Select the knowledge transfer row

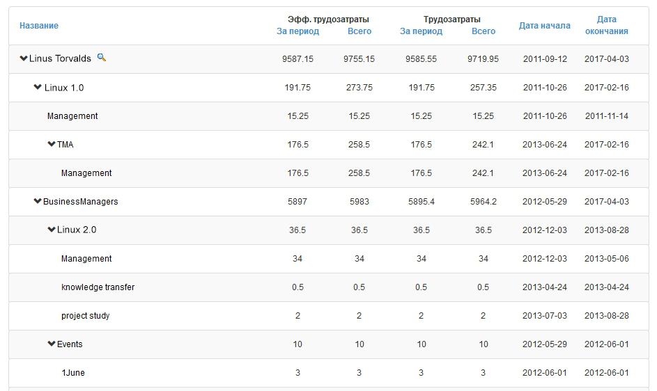point(329,287)
